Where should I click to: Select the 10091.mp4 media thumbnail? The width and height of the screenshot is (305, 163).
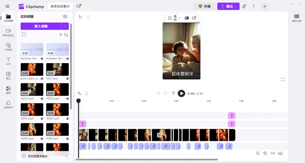pyautogui.click(x=32, y=109)
